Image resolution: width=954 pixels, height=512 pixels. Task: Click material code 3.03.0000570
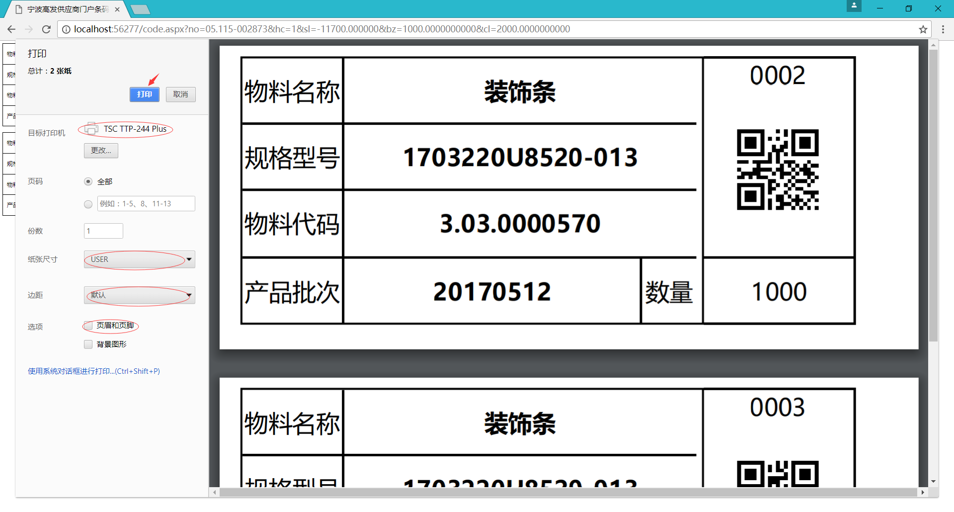click(x=520, y=224)
